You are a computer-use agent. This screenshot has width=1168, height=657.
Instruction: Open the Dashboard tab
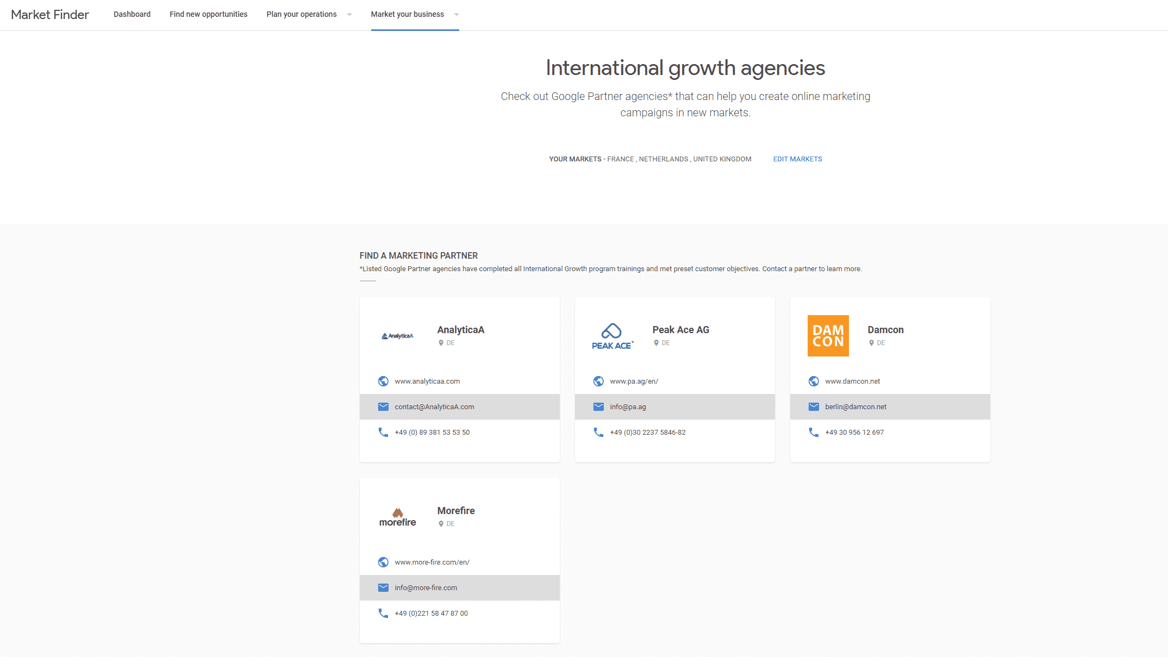pos(132,14)
